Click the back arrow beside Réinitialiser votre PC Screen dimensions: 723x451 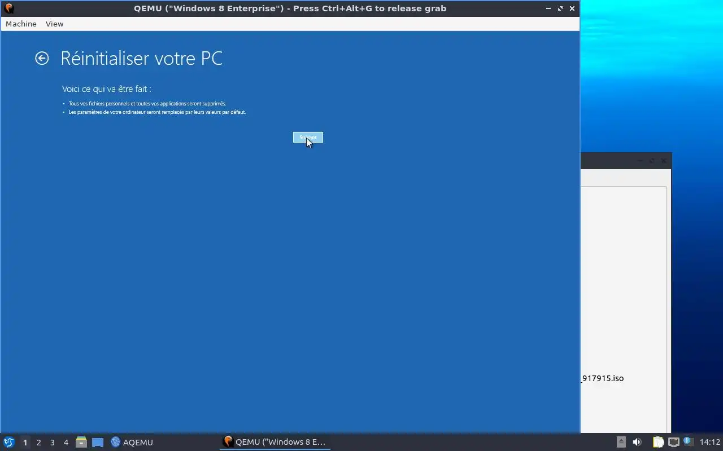click(42, 58)
